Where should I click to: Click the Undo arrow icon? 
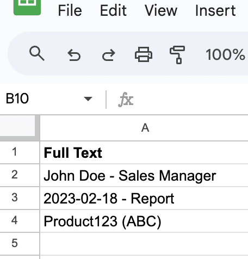tap(74, 55)
